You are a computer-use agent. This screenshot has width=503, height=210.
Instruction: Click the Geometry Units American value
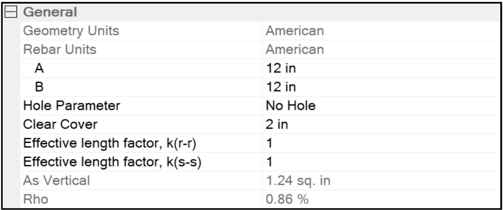pyautogui.click(x=294, y=31)
